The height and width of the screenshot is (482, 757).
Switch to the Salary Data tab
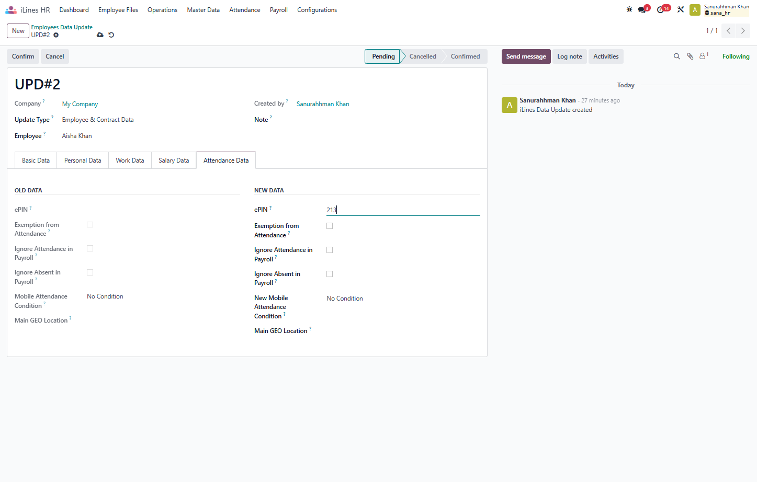point(174,160)
